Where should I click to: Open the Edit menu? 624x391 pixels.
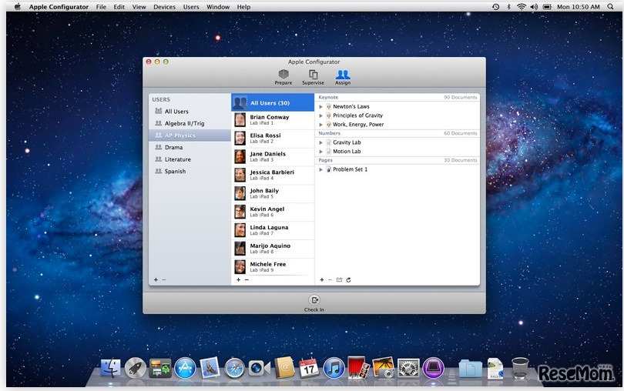[119, 7]
